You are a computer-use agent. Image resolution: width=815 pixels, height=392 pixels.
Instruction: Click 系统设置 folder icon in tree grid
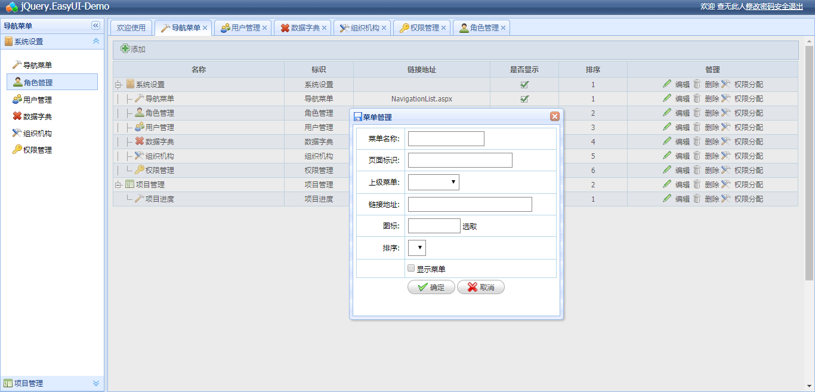[130, 84]
